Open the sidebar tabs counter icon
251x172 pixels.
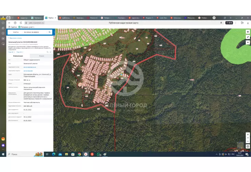coord(3,39)
